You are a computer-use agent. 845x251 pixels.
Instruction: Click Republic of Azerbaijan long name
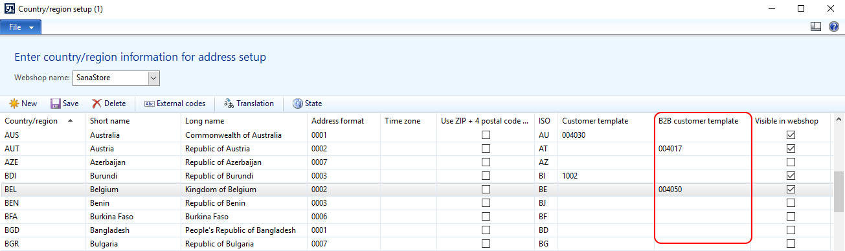(x=244, y=162)
